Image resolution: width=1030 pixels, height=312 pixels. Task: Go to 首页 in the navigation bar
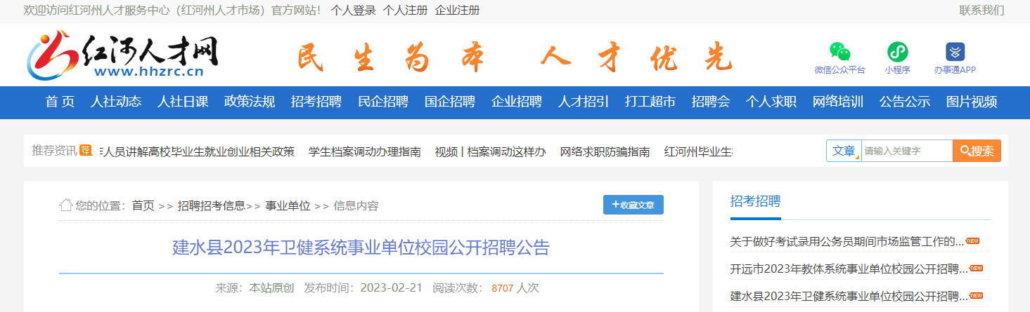point(60,102)
